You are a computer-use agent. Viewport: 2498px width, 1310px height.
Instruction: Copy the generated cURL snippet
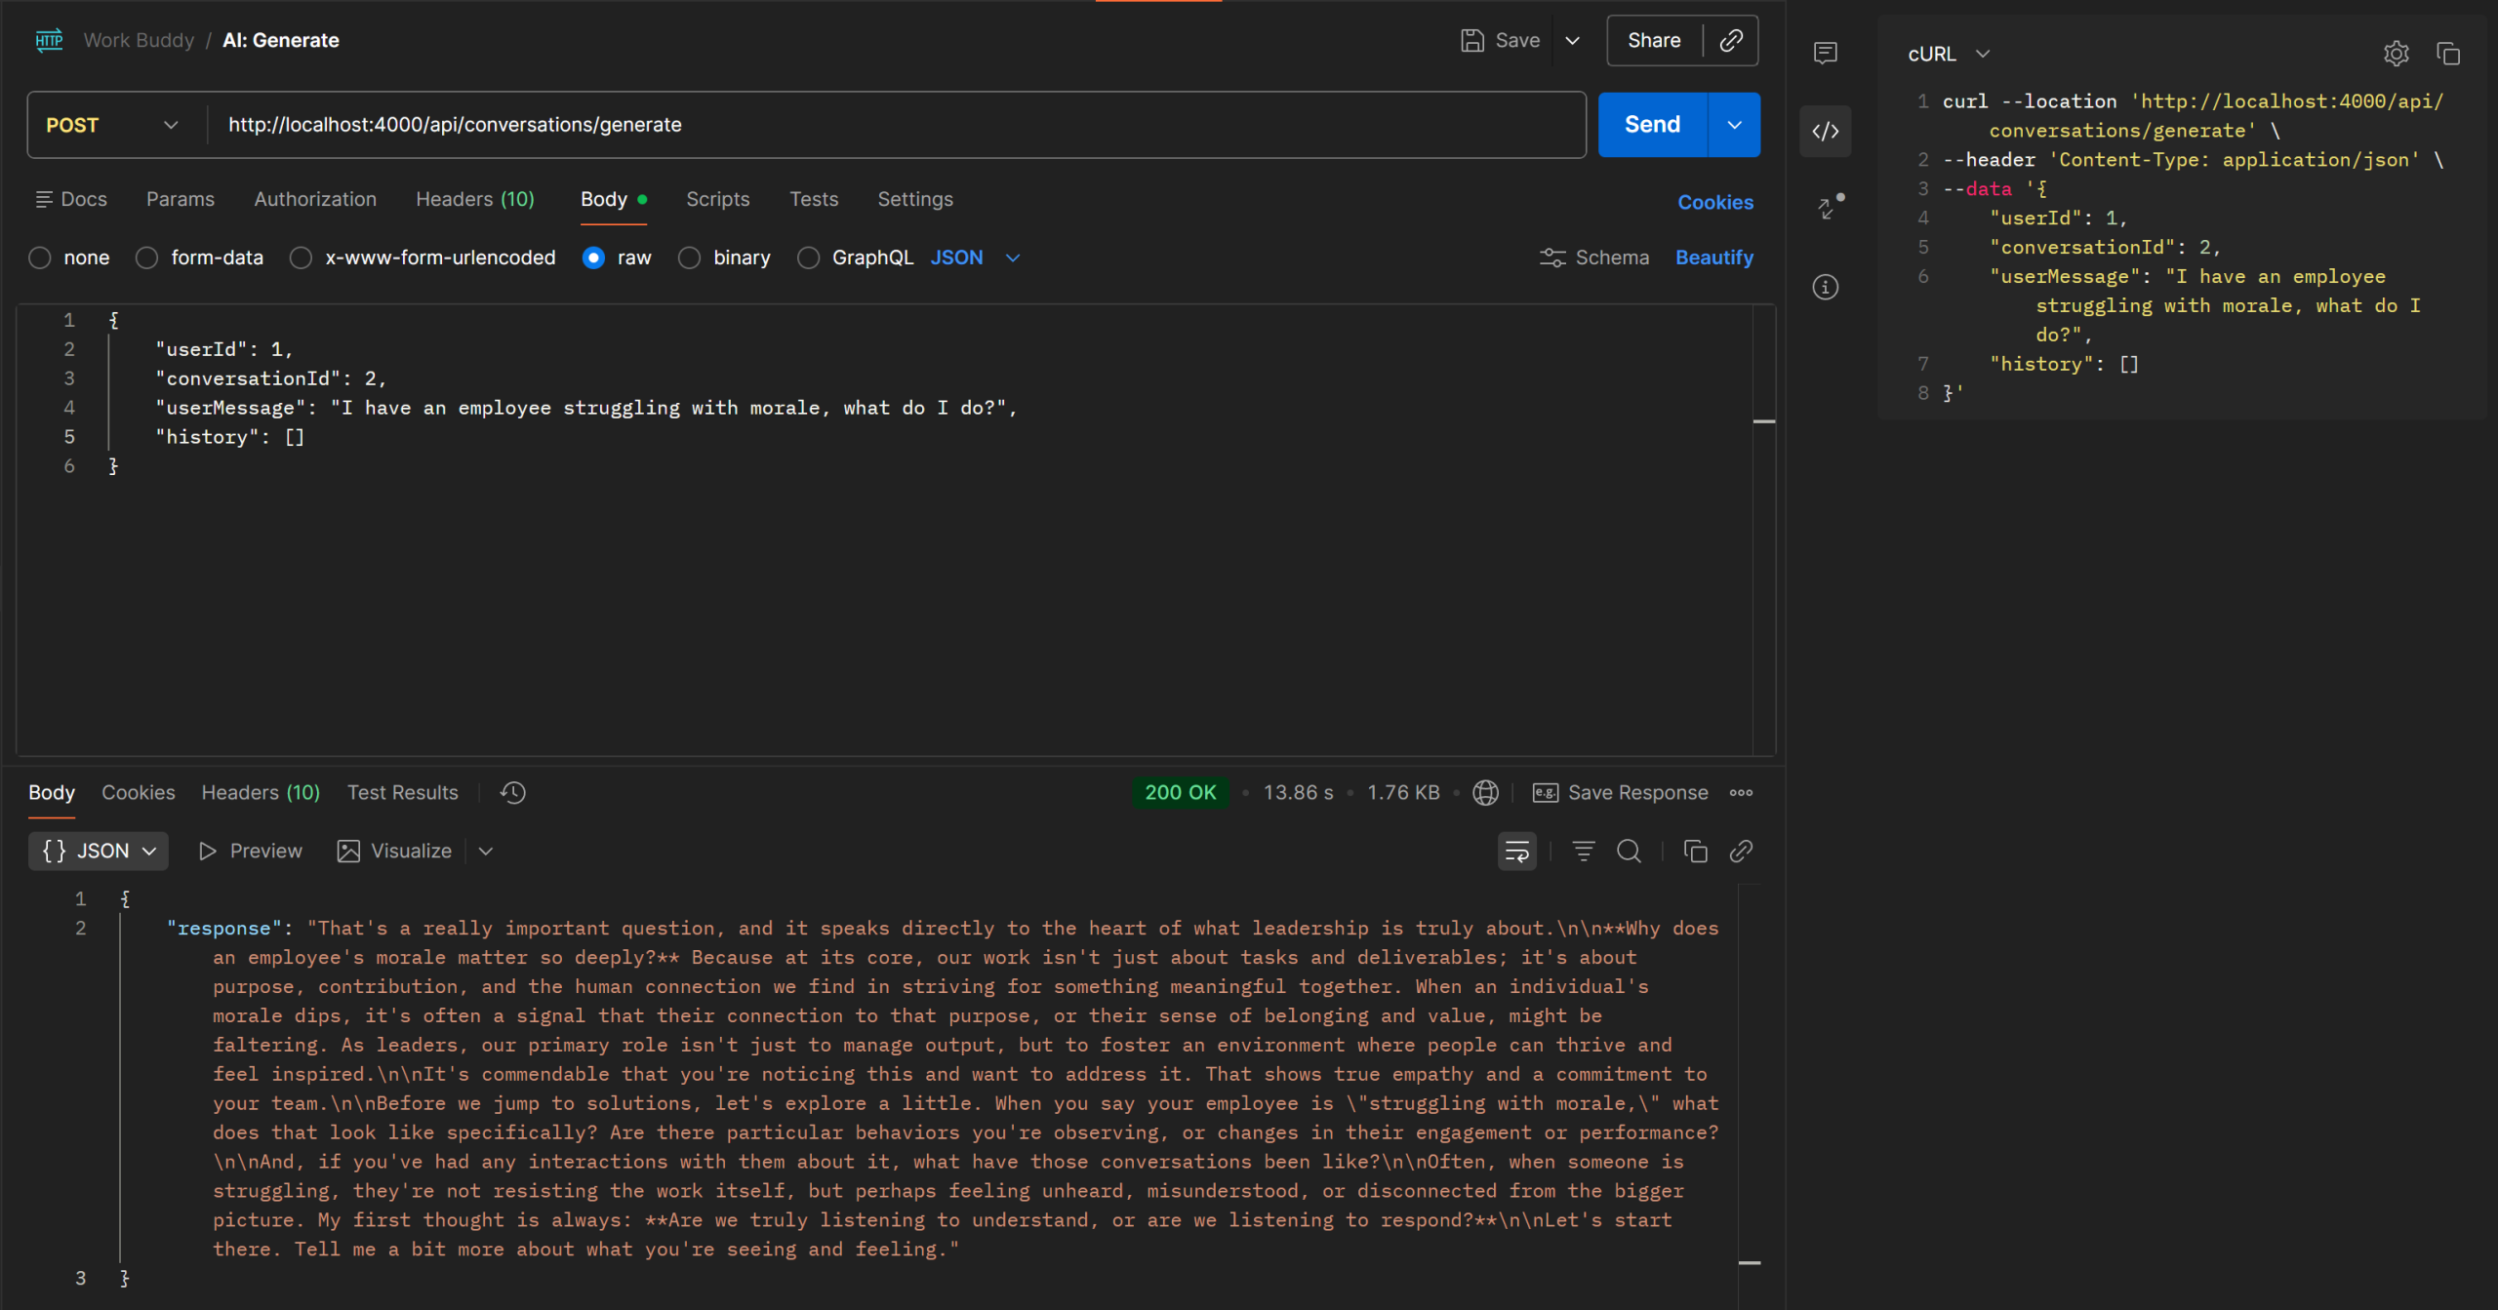(x=2449, y=54)
